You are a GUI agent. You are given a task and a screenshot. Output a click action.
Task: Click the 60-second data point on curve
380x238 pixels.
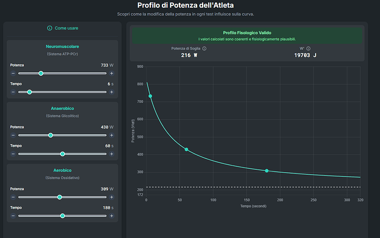(186, 150)
